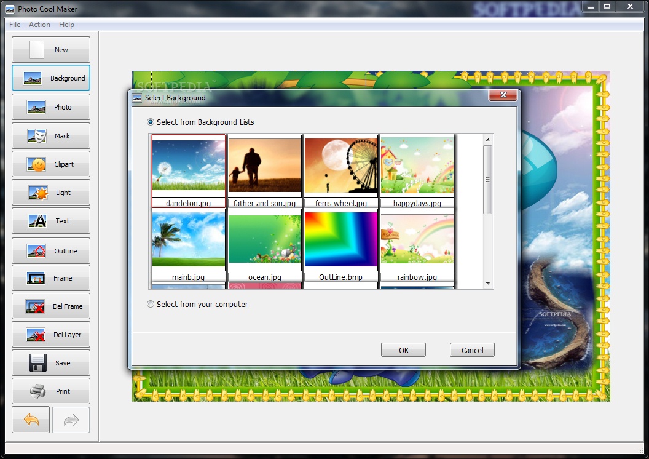Screen dimensions: 649x459
Task: Click the happydays.jpg file name label
Action: click(x=417, y=204)
